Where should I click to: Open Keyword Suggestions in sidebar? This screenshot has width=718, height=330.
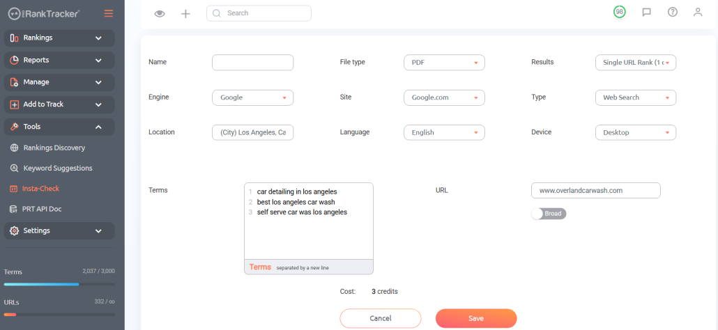click(58, 168)
